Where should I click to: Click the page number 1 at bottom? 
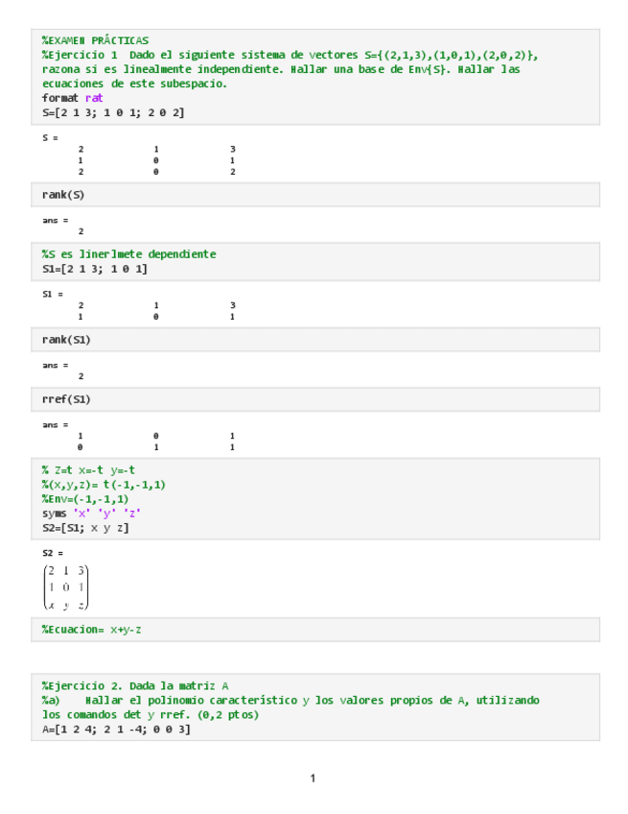(x=313, y=778)
